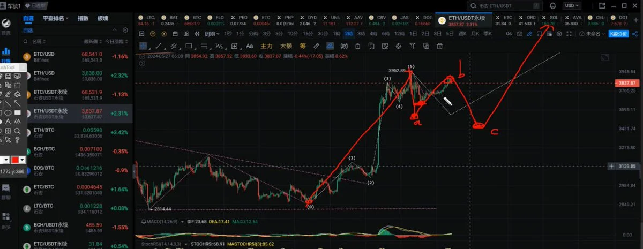The height and width of the screenshot is (249, 643).
Task: Open chart settings gear icon
Action: pos(559,34)
